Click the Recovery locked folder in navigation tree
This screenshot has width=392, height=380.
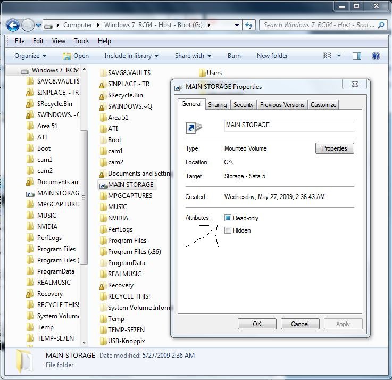44,294
